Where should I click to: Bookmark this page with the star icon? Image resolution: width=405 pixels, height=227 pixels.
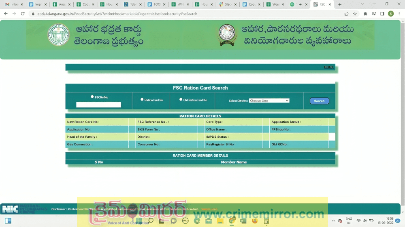355,13
